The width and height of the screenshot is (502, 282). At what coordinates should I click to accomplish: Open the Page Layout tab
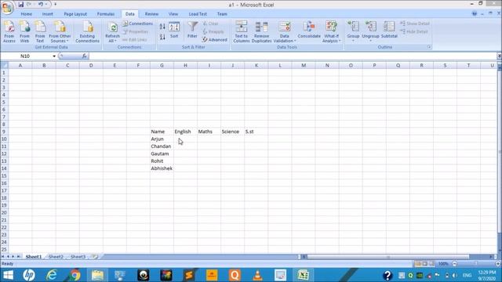tap(75, 14)
